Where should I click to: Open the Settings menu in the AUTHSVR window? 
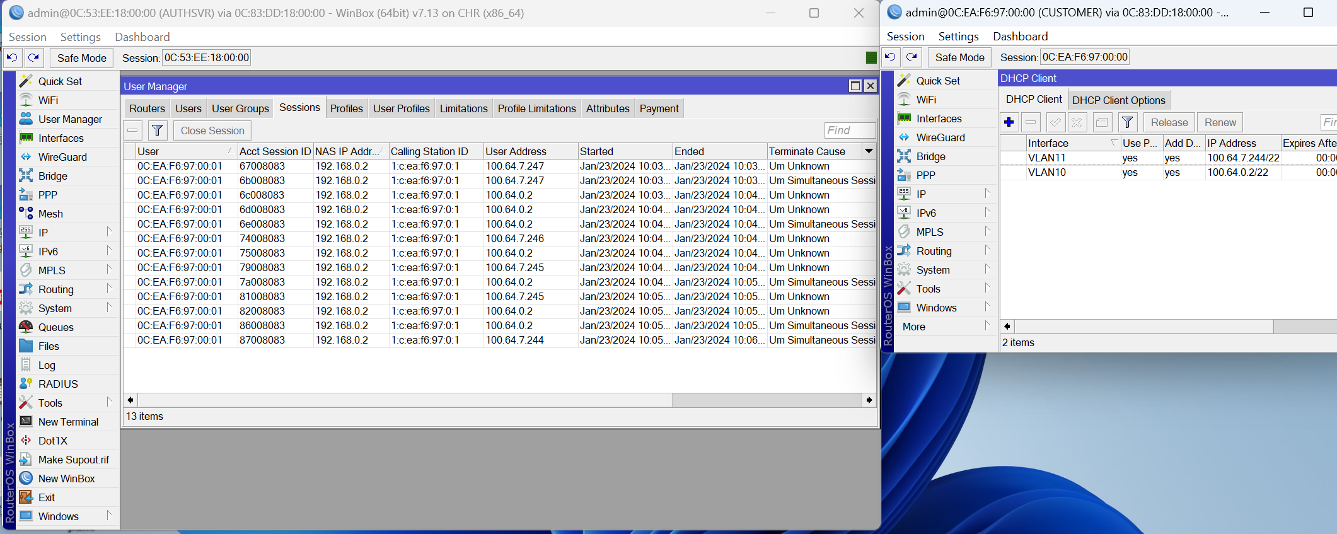click(81, 37)
